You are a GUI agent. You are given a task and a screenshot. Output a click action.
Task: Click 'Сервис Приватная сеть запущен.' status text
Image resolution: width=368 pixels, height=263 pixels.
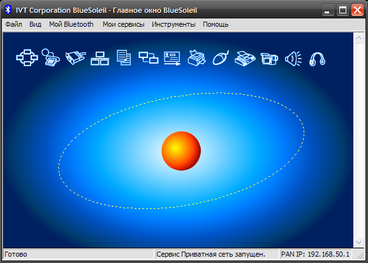(x=210, y=254)
